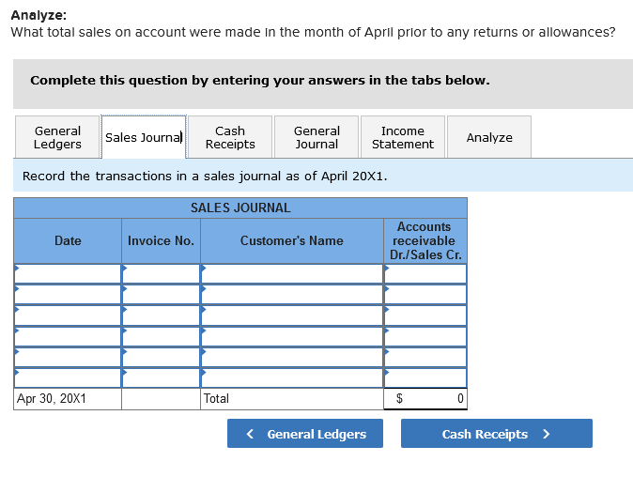Open first row Customer's Name dropdown
The width and height of the screenshot is (633, 477).
click(x=292, y=274)
